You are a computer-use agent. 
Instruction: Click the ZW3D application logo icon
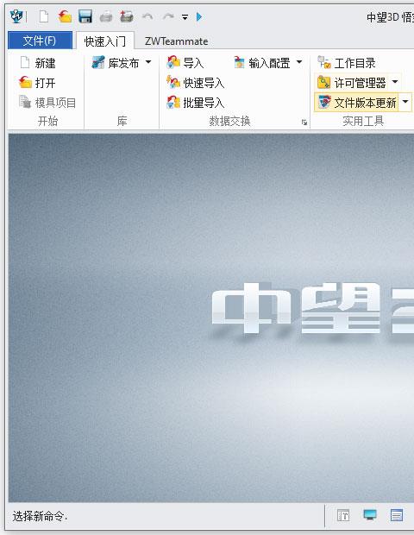coord(16,16)
